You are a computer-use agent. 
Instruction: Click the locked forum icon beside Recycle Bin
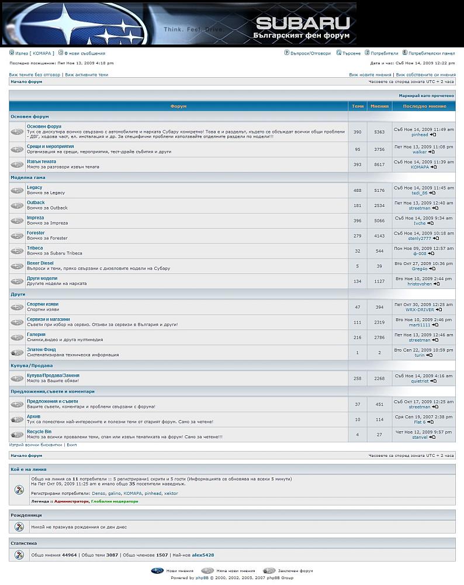click(x=17, y=435)
